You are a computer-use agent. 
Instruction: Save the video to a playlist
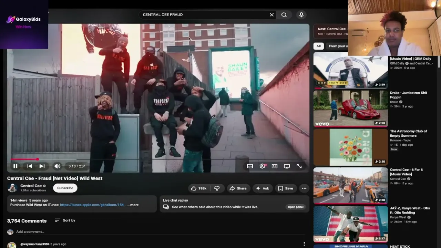pyautogui.click(x=286, y=188)
